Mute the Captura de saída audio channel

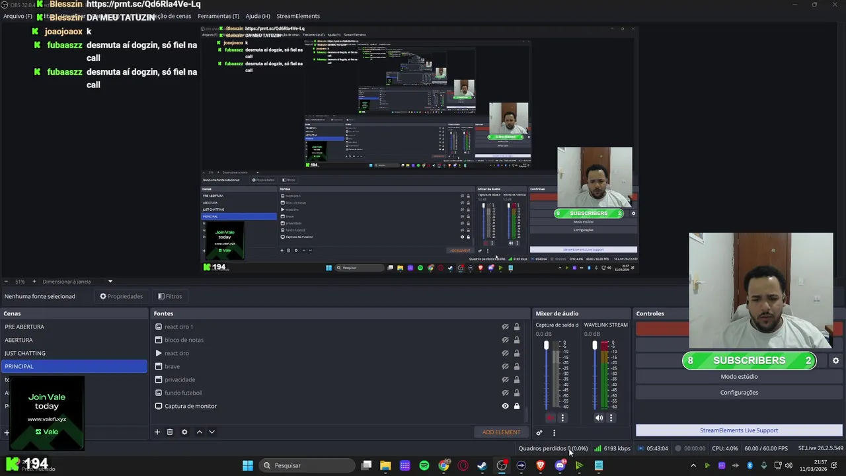click(550, 418)
